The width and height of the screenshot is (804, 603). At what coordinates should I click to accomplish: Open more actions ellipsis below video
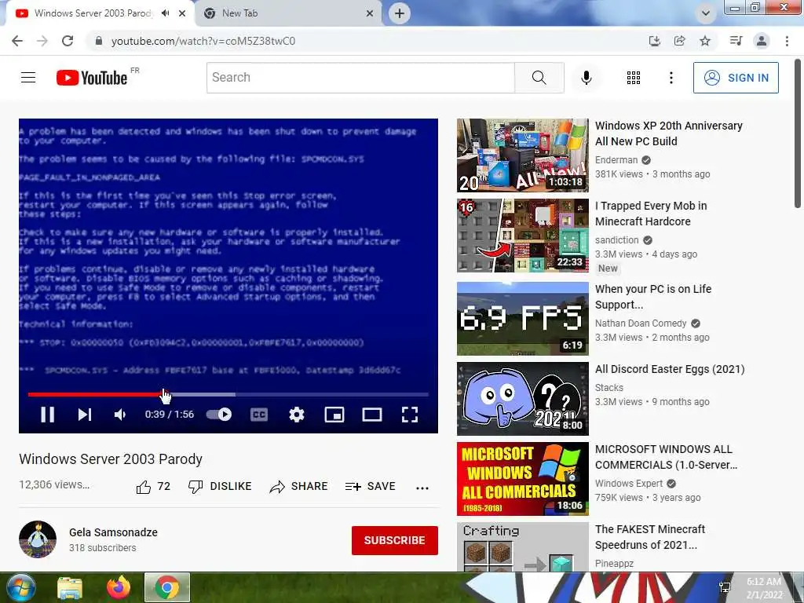[422, 488]
